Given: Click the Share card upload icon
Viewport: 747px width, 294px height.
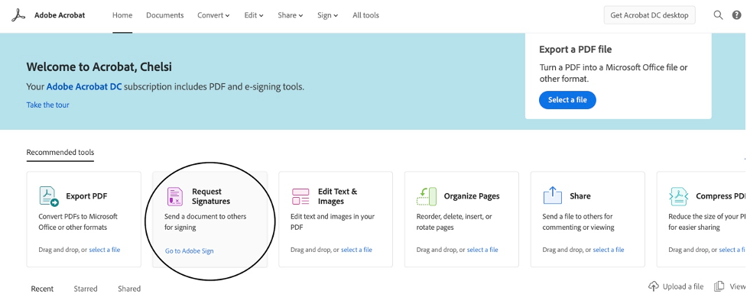Looking at the screenshot, I should point(553,195).
